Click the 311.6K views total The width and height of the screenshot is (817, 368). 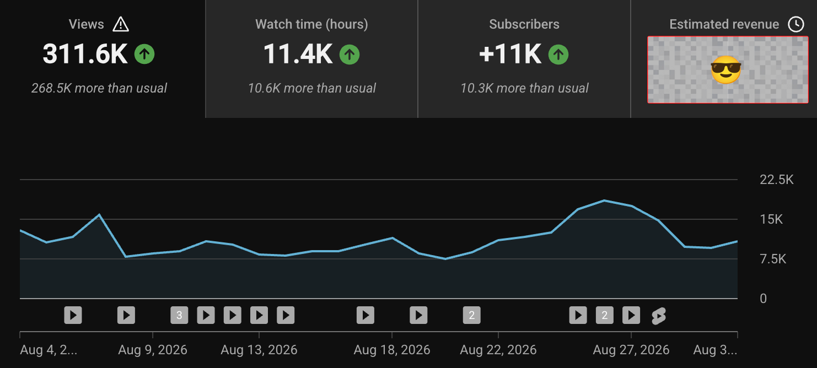click(85, 54)
